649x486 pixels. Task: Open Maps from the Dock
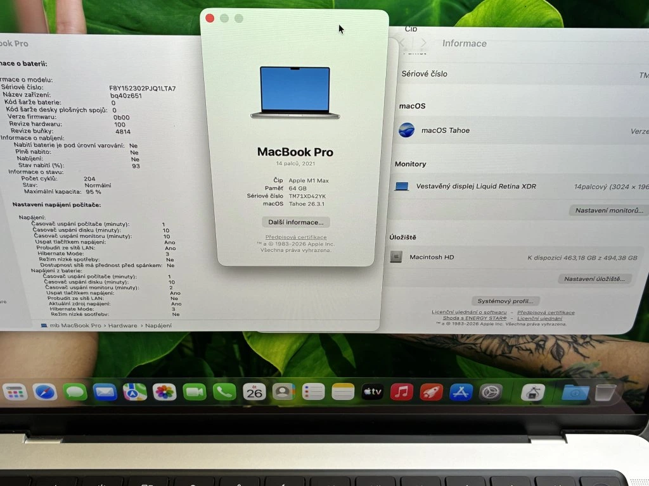pos(134,392)
